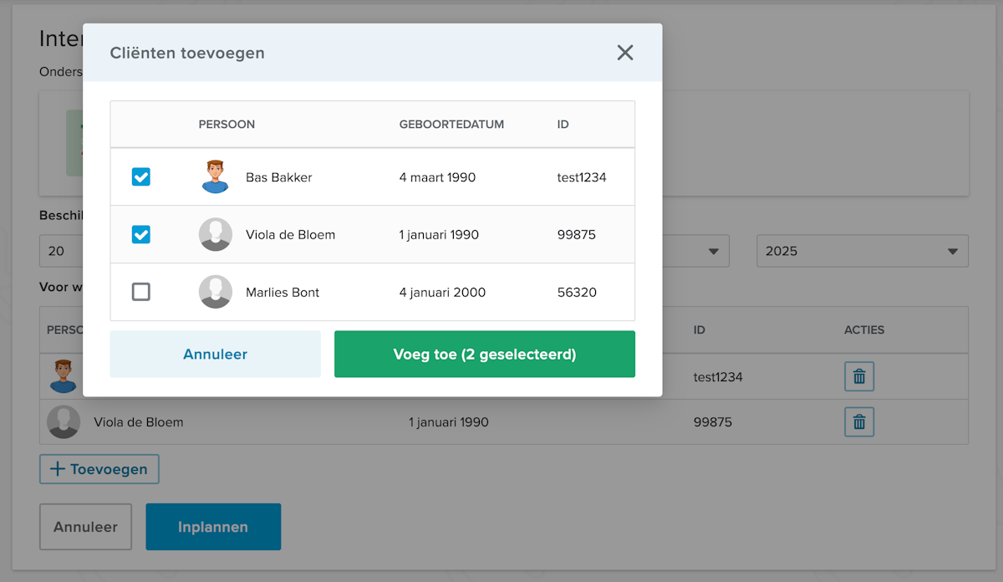Deselect the Viola de Bloem checkbox
1003x582 pixels.
(x=141, y=235)
